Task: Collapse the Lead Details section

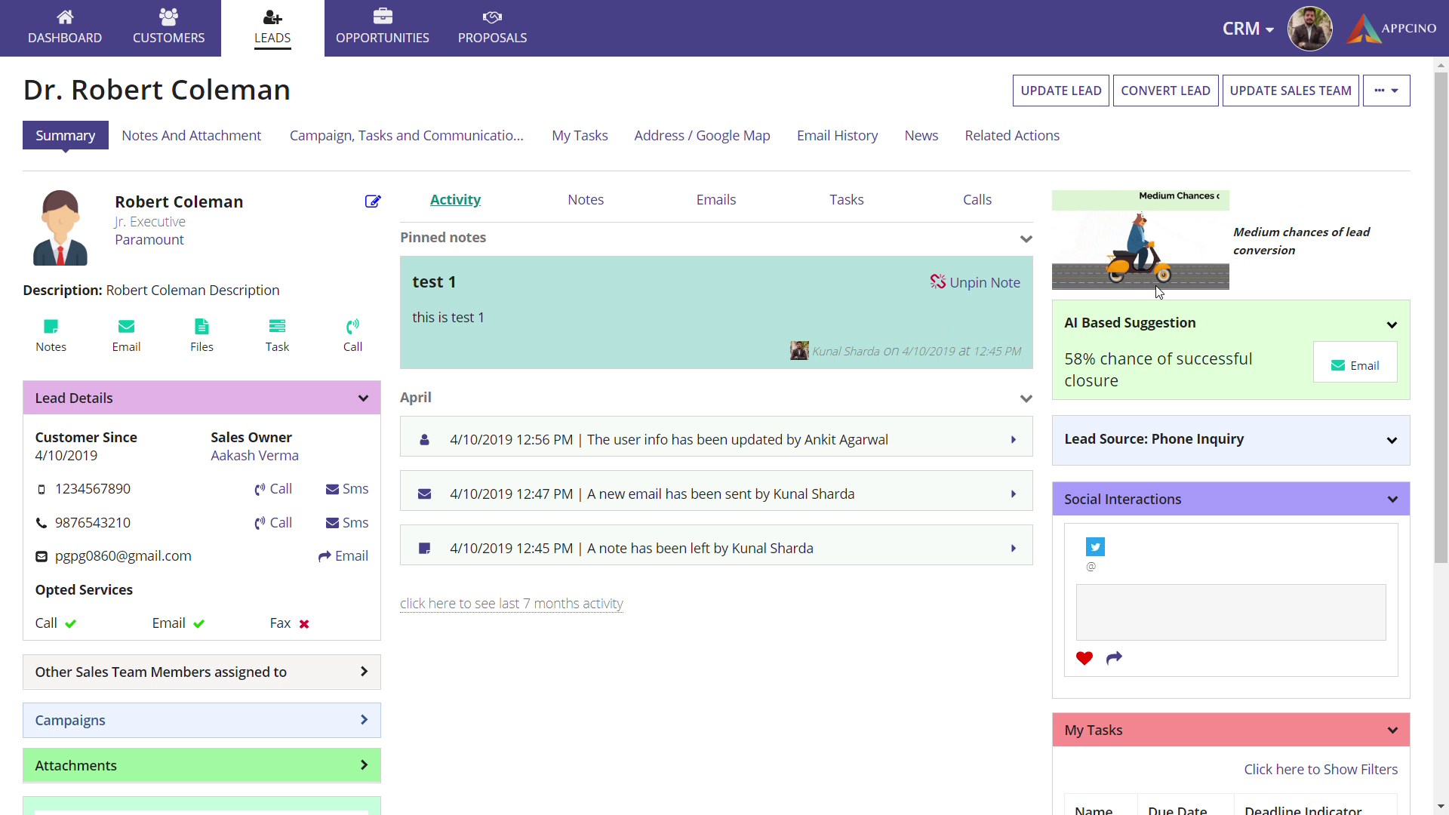Action: [363, 398]
